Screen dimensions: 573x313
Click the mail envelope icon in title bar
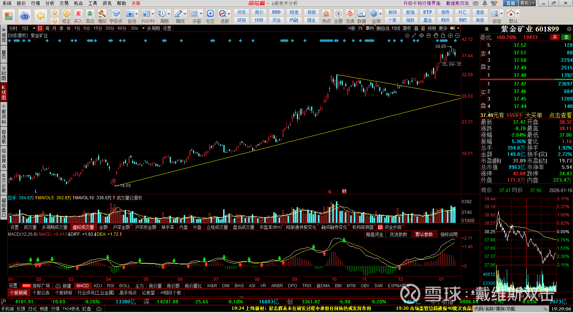pyautogui.click(x=476, y=3)
